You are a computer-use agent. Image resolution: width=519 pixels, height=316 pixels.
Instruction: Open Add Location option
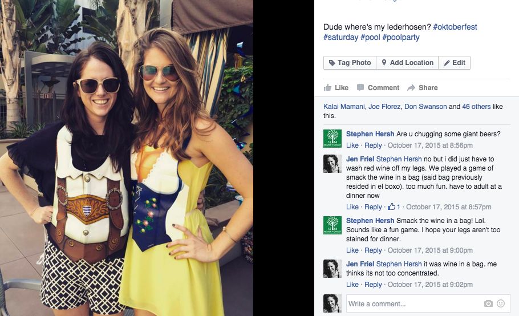[x=407, y=63]
